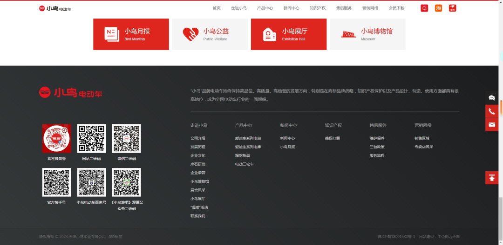Open the red JD store icon
The image size is (503, 245).
pos(452,8)
